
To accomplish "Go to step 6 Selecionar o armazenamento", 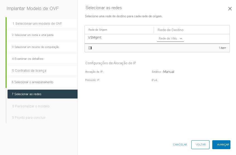I will pyautogui.click(x=42, y=82).
